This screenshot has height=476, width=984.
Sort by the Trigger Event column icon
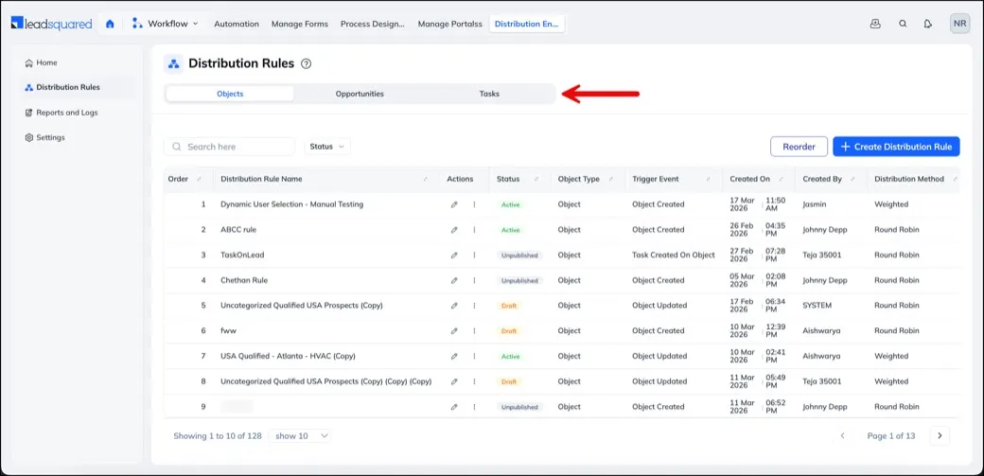[x=708, y=179]
